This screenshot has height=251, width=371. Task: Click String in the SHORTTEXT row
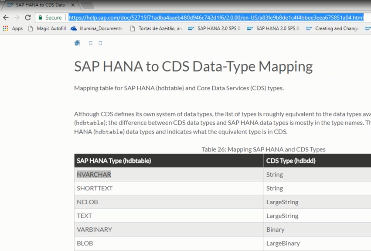[275, 189]
